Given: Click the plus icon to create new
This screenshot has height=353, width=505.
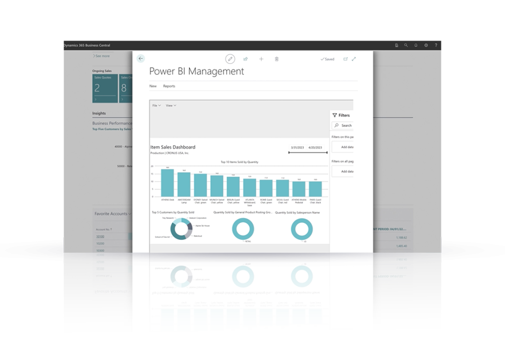Looking at the screenshot, I should 261,59.
